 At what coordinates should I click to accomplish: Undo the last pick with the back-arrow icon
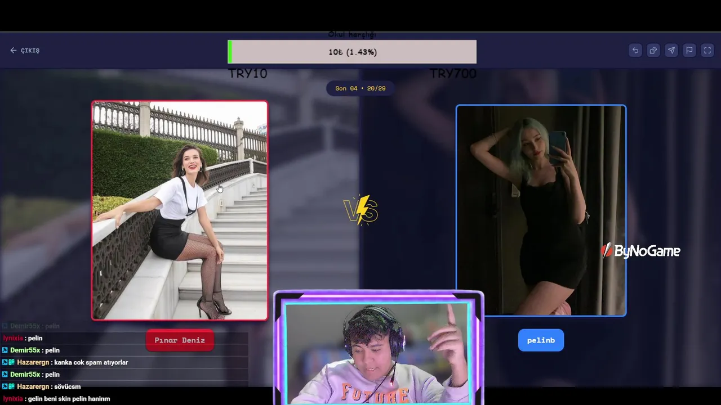pyautogui.click(x=635, y=51)
